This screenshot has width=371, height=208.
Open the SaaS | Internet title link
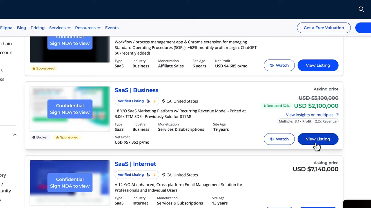click(x=135, y=164)
